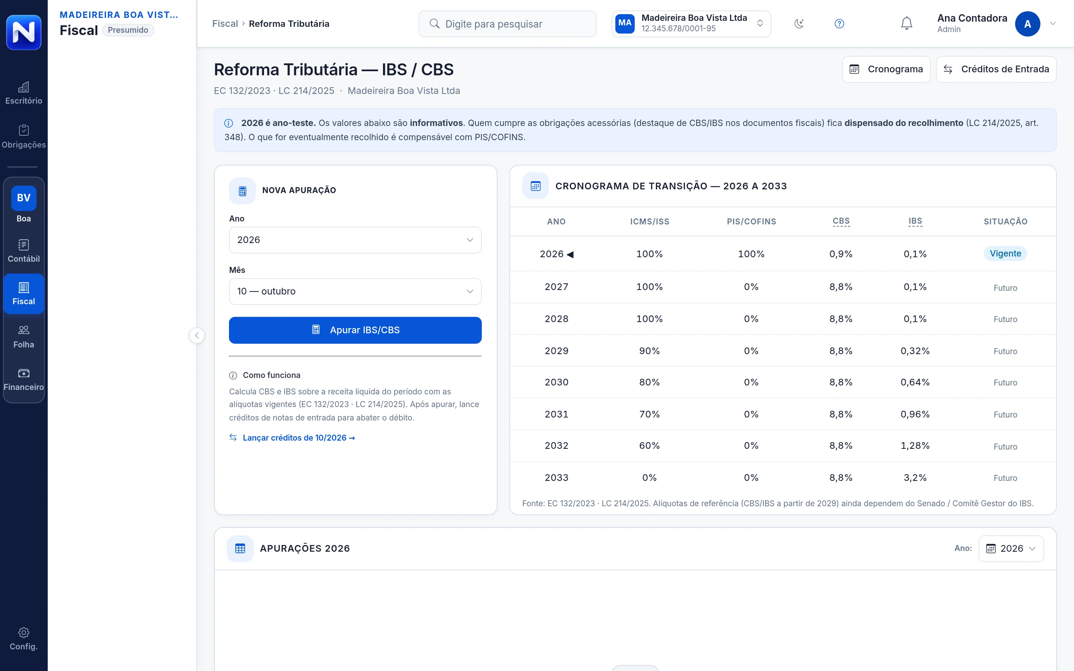The width and height of the screenshot is (1074, 671).
Task: Open the Apurações year filter 2026
Action: pyautogui.click(x=1011, y=548)
